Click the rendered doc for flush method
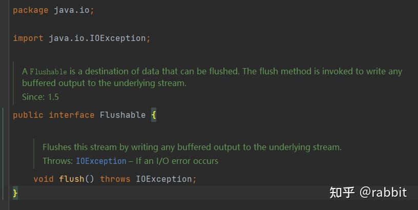Viewport: 418px width, 210px height. [x=192, y=154]
